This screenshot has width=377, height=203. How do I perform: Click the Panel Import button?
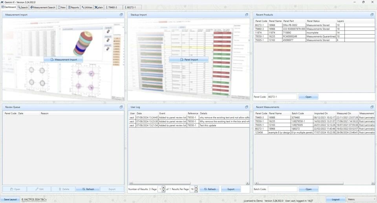pos(188,60)
